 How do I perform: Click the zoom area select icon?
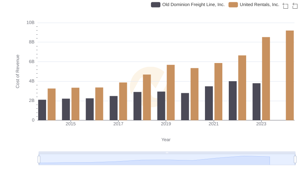click(285, 6)
